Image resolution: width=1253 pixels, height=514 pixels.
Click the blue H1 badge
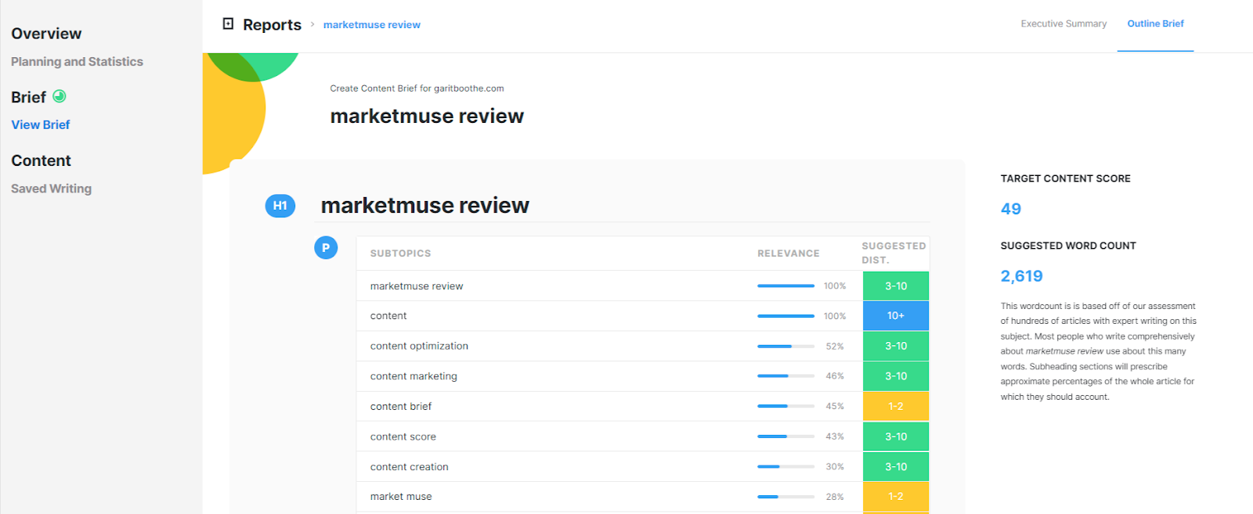[x=280, y=206]
